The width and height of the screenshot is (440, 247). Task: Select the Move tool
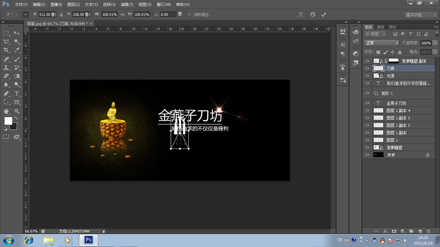[17, 33]
